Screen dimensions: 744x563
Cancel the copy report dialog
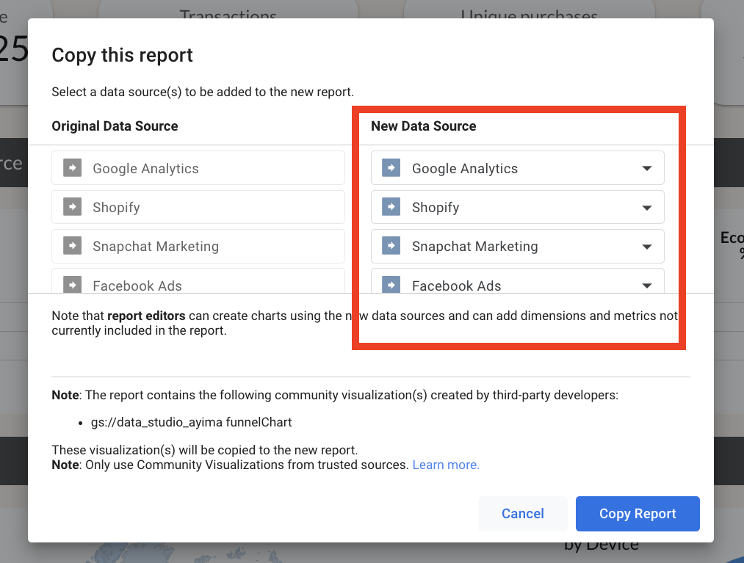[x=522, y=514]
